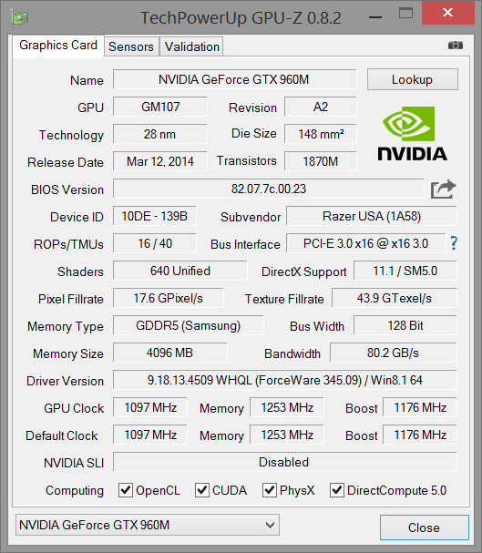Select the Graphics Card tab
Viewport: 482px width, 553px height.
[x=58, y=46]
